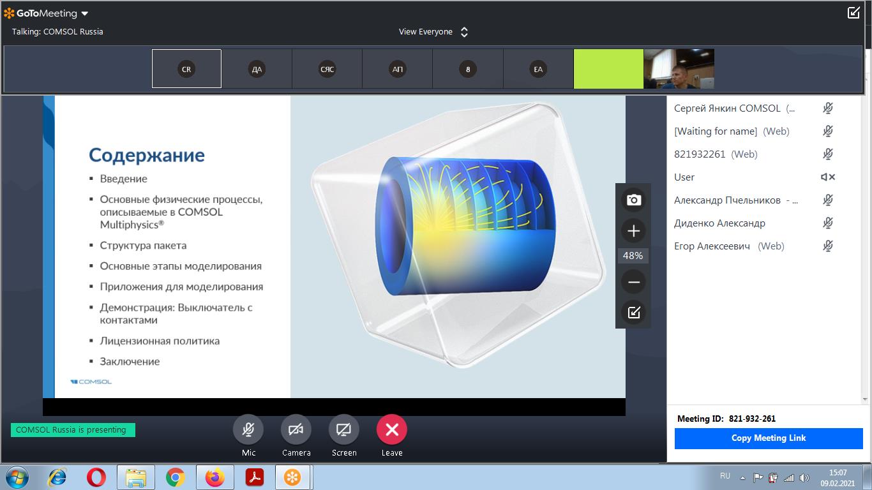Click the Copy Meeting Link button
The width and height of the screenshot is (872, 490).
768,438
